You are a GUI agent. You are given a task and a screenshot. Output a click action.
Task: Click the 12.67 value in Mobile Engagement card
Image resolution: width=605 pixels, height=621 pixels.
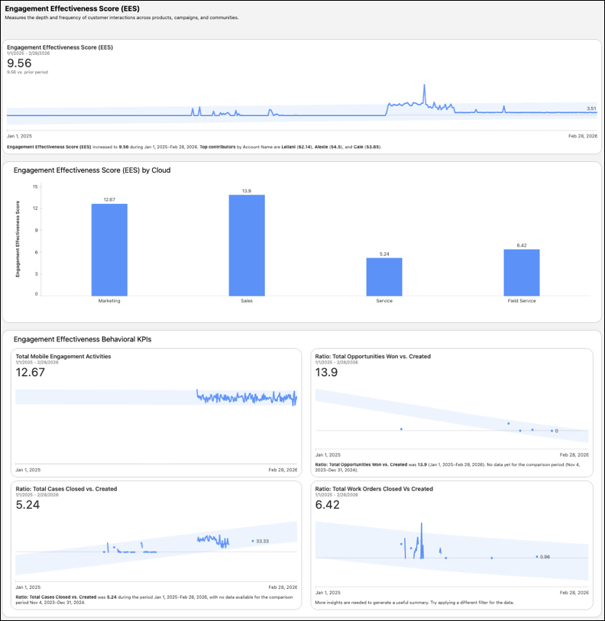(x=31, y=372)
